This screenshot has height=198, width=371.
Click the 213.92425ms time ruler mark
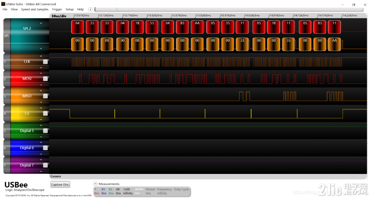point(203,15)
